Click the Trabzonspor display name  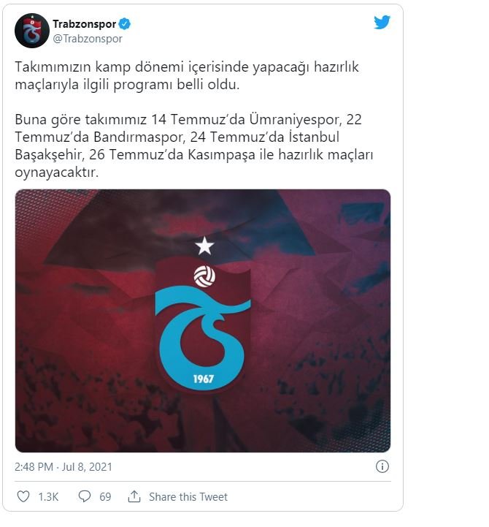tap(84, 24)
